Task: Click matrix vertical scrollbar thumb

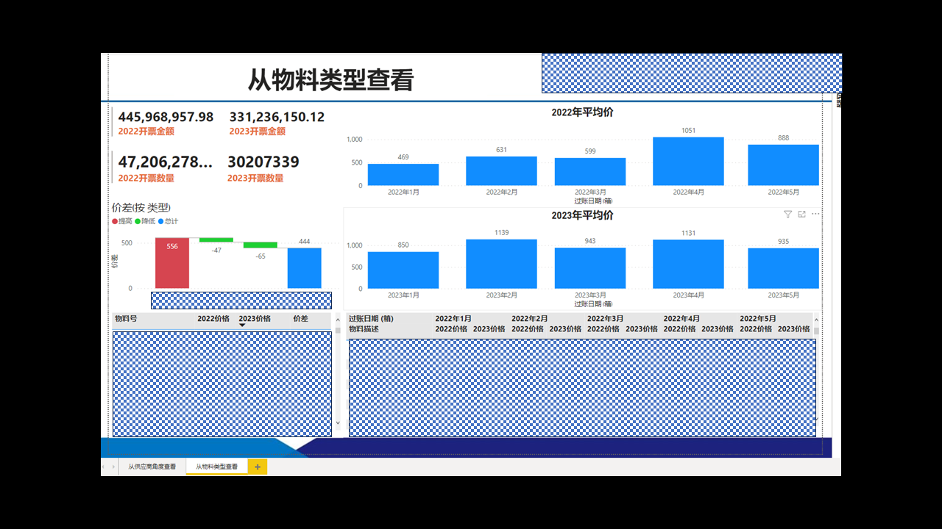Action: click(815, 331)
